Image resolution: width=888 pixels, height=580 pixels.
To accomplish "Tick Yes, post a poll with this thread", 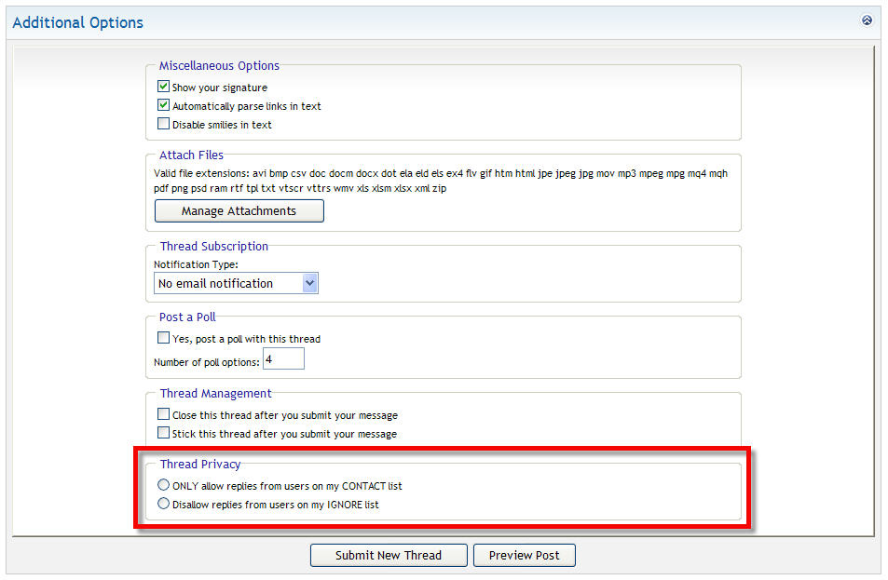I will (163, 338).
